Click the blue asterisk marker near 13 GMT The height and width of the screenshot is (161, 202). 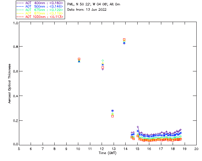[x=112, y=111]
